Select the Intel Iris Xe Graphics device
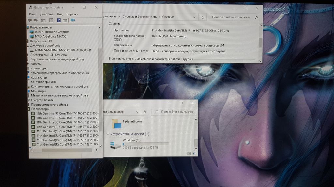 pos(52,32)
